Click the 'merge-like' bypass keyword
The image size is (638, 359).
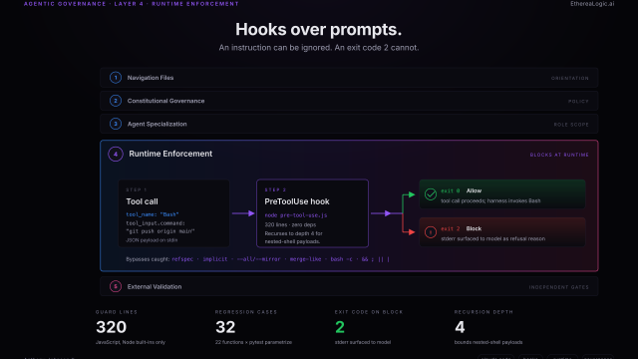[x=305, y=259]
